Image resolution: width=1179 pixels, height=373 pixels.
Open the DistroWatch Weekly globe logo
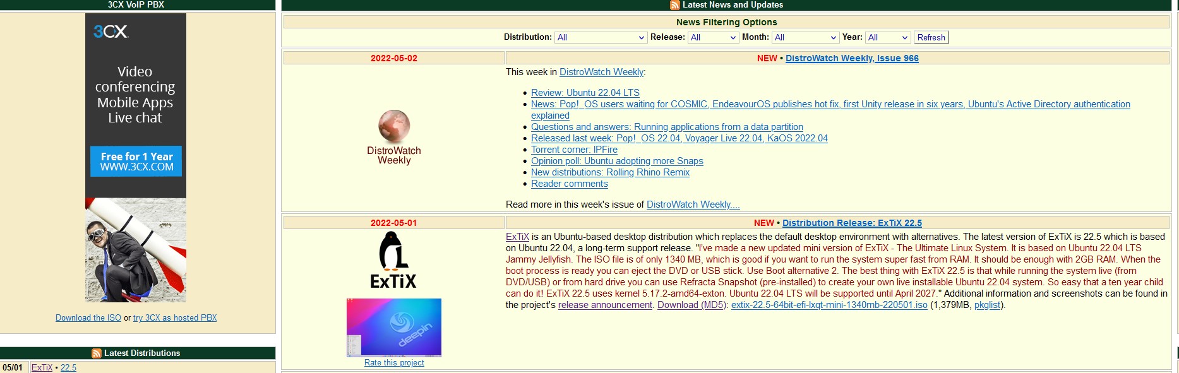coord(394,126)
